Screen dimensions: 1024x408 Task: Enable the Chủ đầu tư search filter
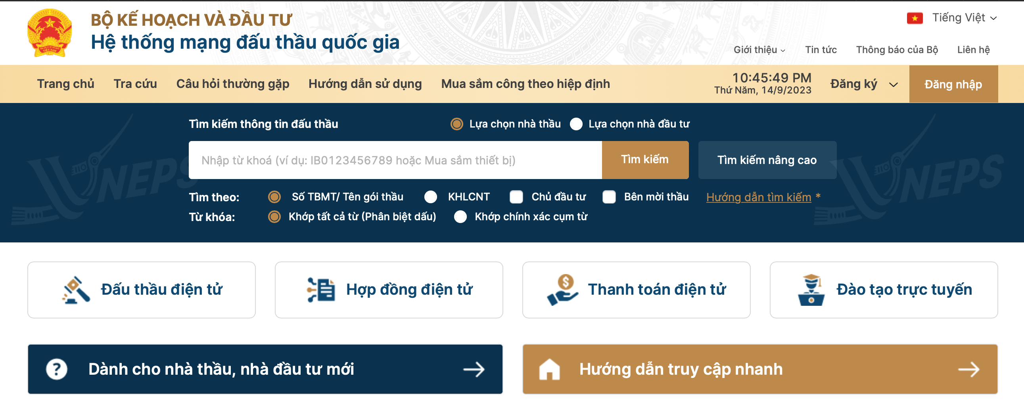coord(517,196)
